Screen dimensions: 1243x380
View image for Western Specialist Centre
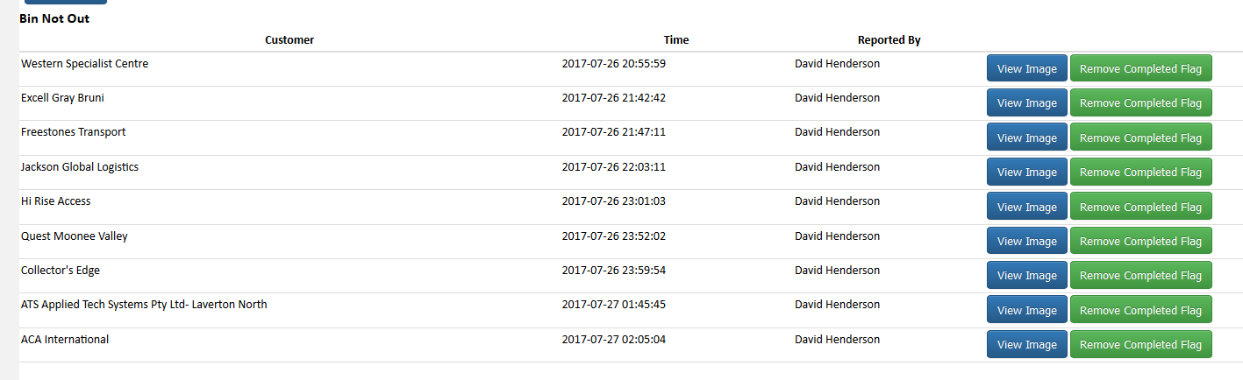coord(1027,68)
